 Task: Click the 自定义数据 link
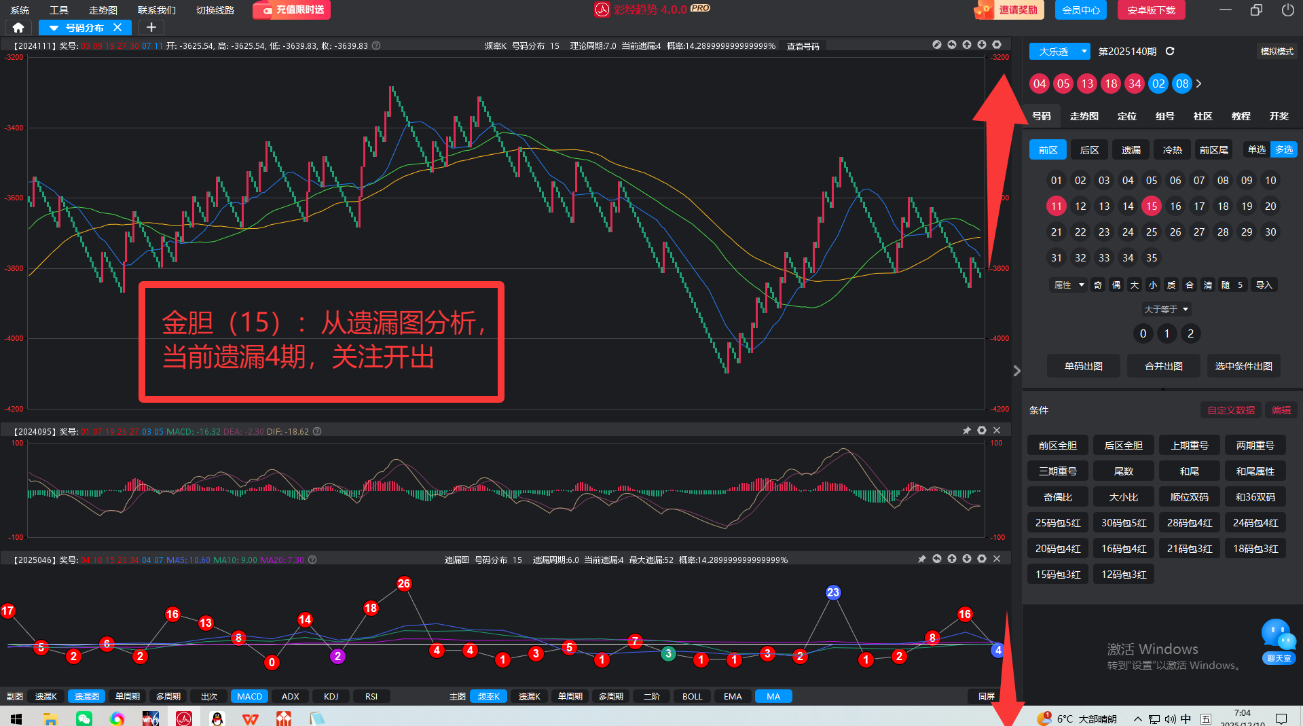click(1230, 410)
